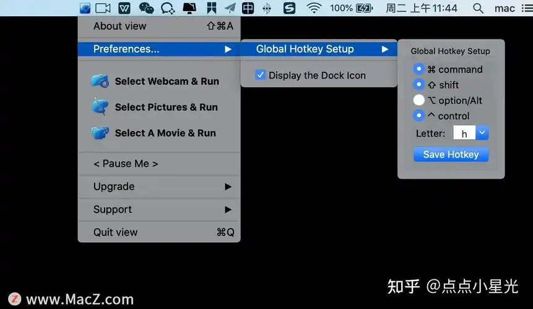Expand the Upgrade submenu arrow

click(x=228, y=187)
